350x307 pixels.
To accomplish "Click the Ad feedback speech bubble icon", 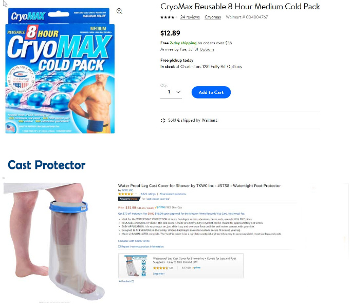I will click(x=133, y=281).
